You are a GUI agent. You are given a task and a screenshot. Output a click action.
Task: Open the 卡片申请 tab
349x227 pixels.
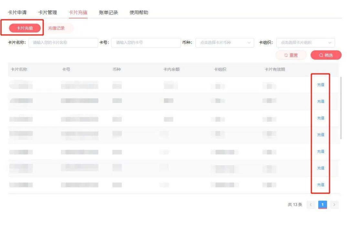tap(17, 13)
